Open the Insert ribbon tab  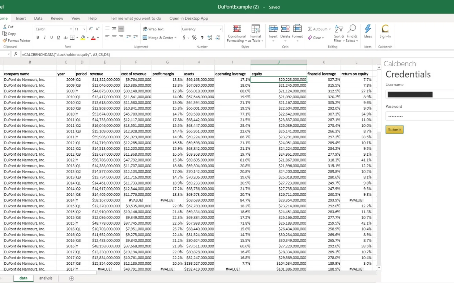21,18
